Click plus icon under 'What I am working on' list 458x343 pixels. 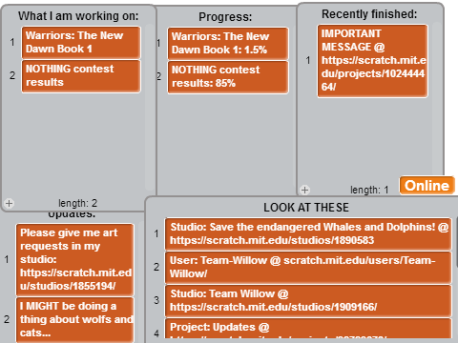[x=9, y=203]
